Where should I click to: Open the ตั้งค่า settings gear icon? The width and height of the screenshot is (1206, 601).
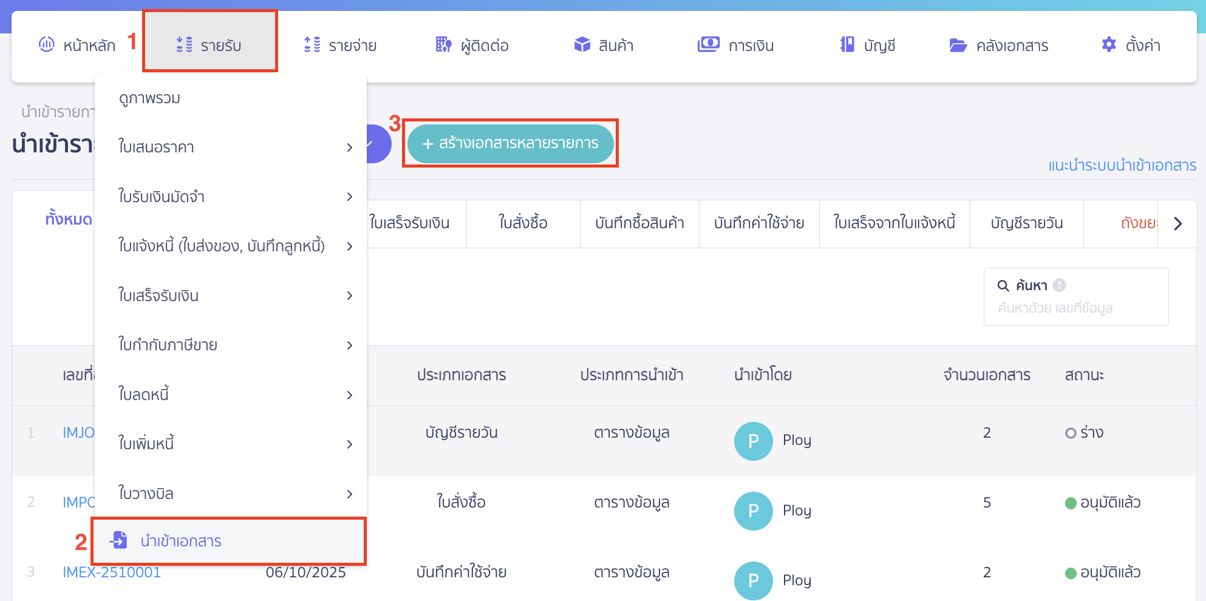[x=1108, y=44]
